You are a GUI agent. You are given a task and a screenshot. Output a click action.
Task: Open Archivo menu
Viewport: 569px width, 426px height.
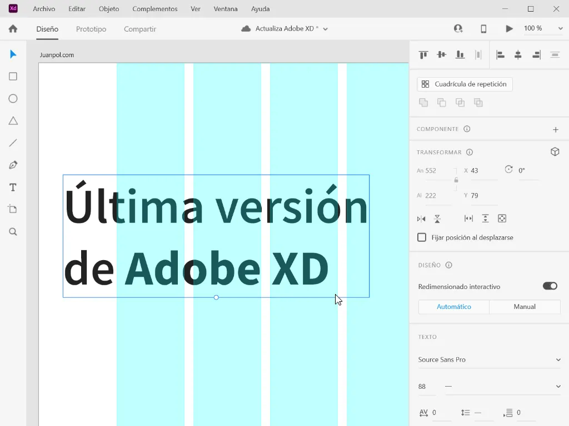[x=44, y=9]
